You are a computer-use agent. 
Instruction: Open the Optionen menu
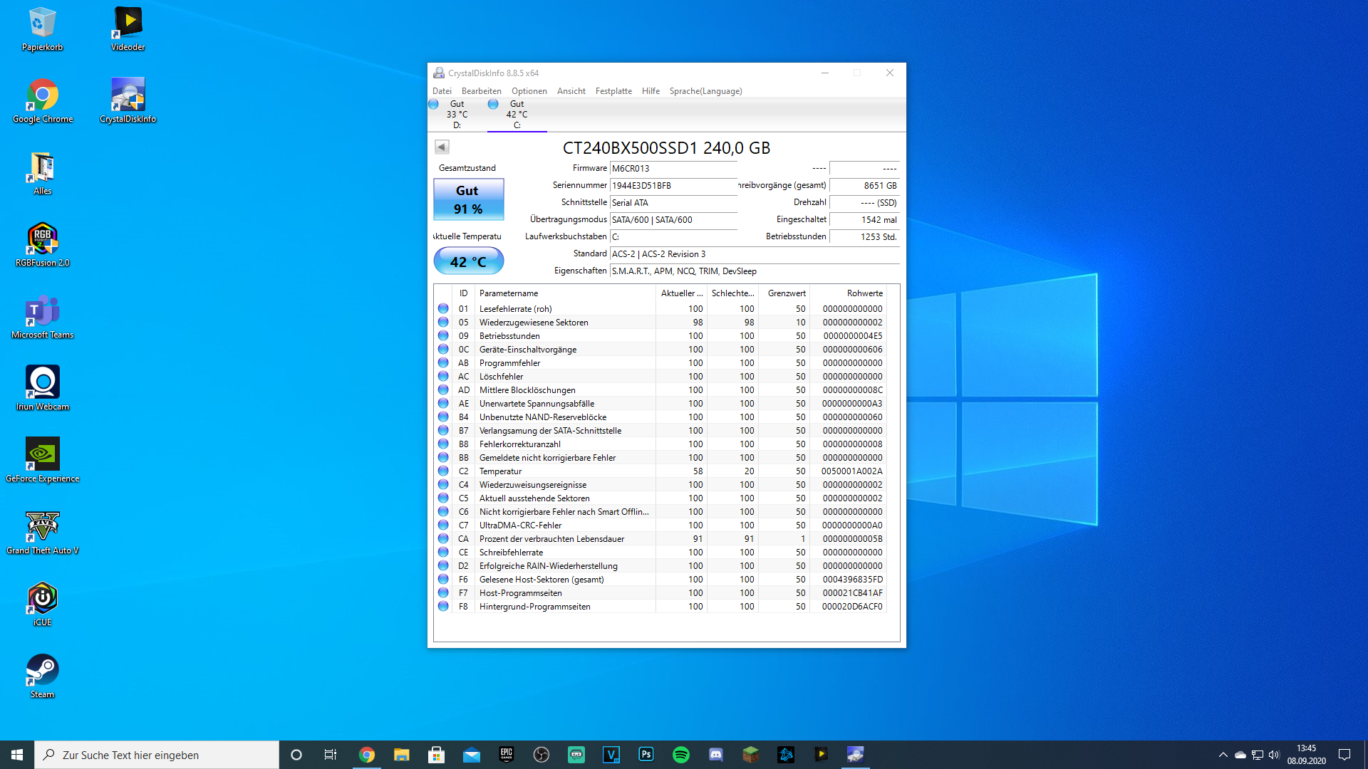tap(529, 91)
